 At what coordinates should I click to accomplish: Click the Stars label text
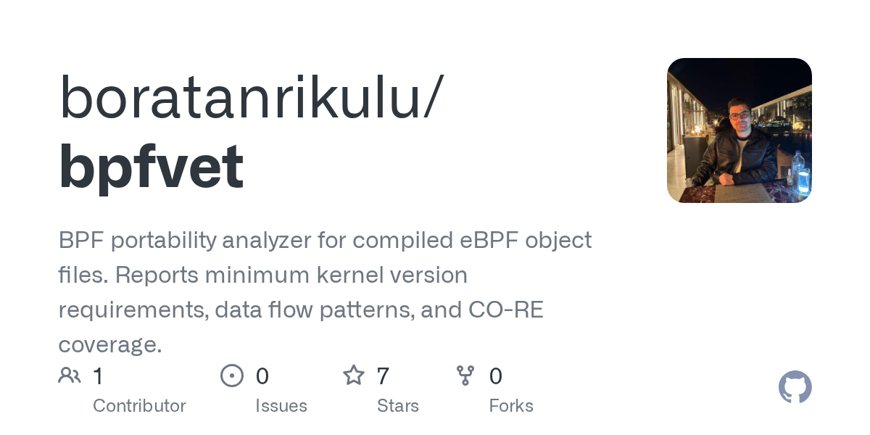398,406
